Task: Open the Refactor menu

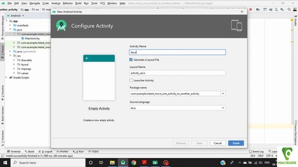Action: [x=68, y=3]
